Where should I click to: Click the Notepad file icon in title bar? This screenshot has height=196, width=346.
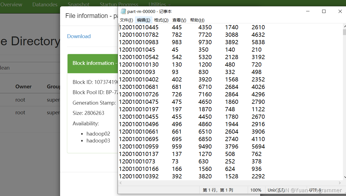[123, 11]
